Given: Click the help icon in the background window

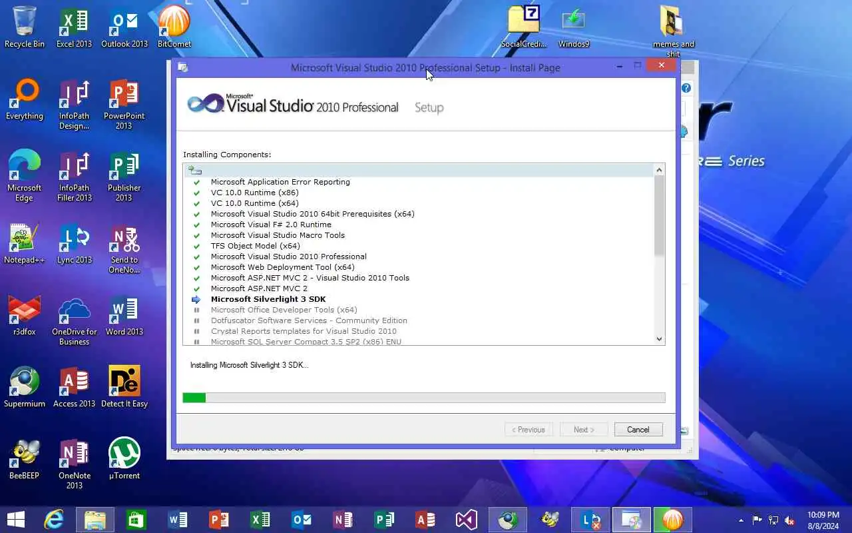Looking at the screenshot, I should coord(686,88).
